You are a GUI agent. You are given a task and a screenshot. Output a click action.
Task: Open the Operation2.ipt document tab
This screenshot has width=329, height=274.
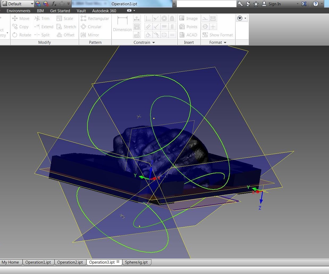(x=70, y=262)
